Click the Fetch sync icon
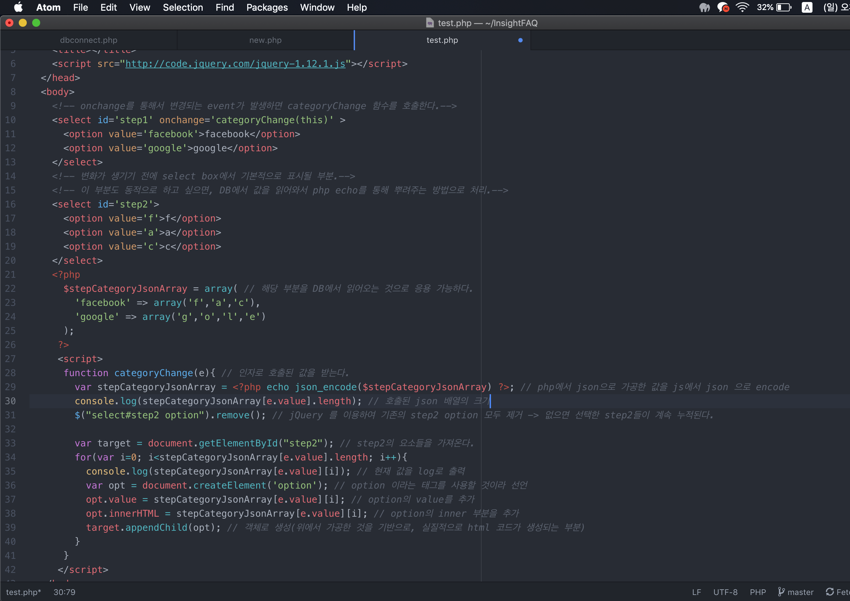The image size is (850, 601). [x=830, y=592]
